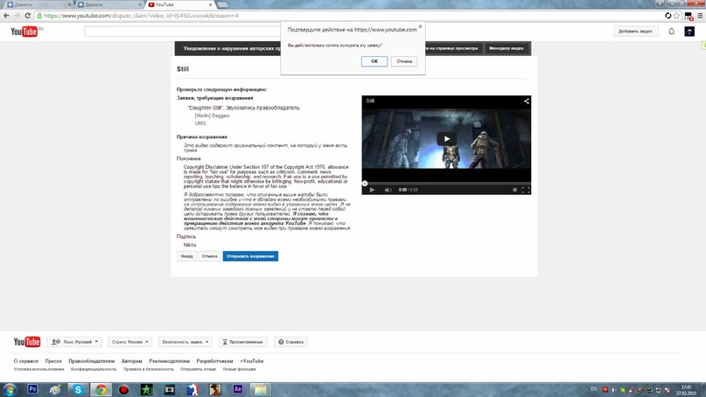Open the Язык: Русский language dropdown
This screenshot has width=706, height=397.
click(x=74, y=342)
